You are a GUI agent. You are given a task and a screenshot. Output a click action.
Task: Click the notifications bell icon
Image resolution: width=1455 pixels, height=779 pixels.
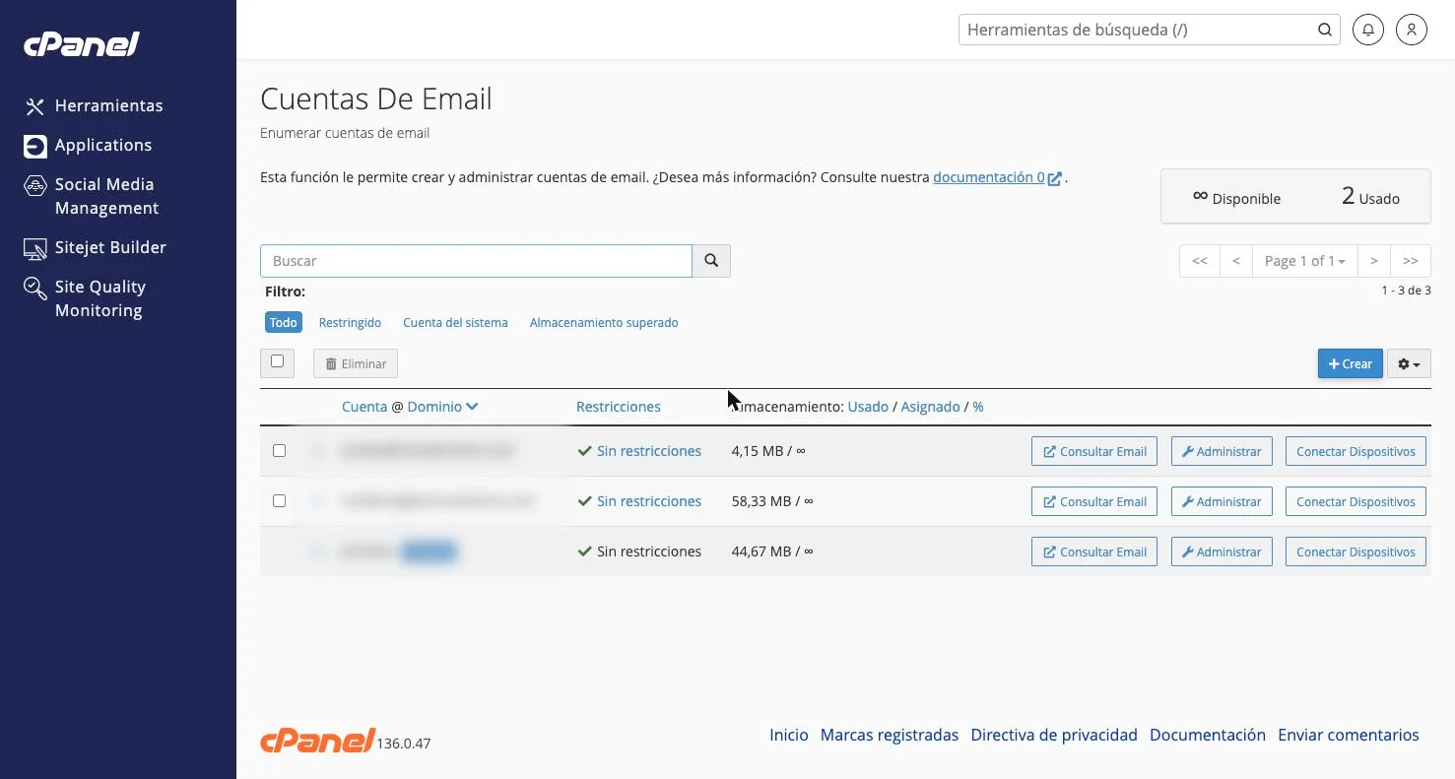pos(1367,30)
